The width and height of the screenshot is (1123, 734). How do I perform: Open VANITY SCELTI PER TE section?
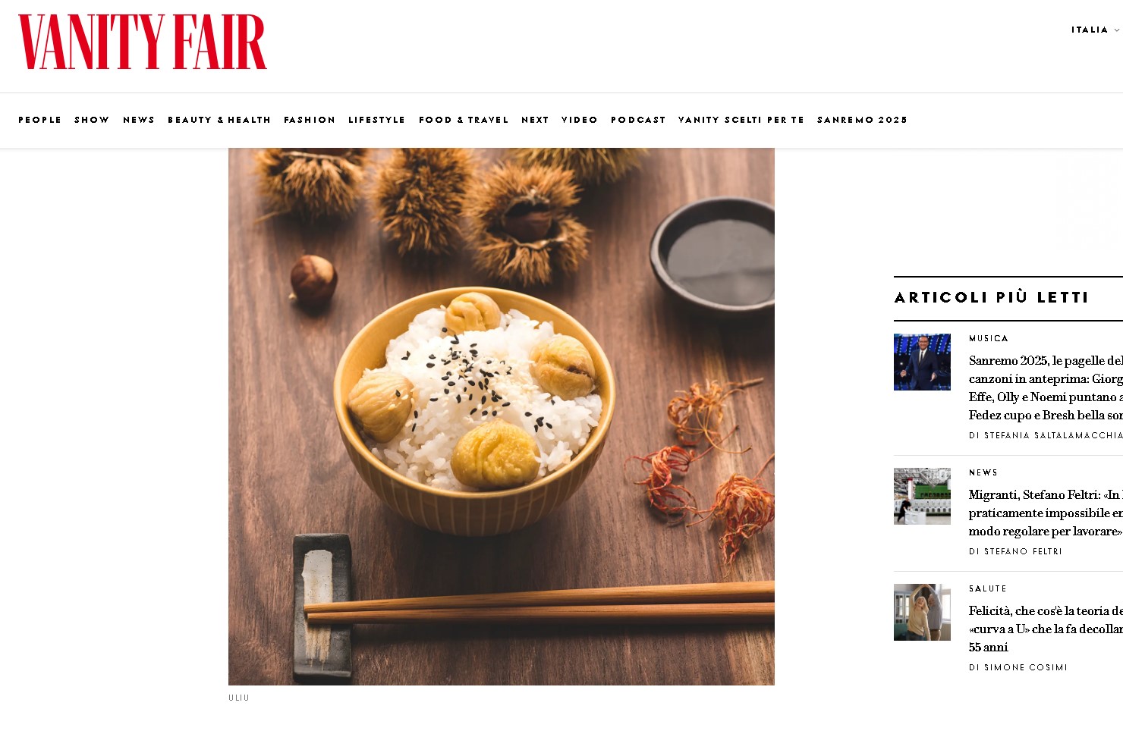click(x=741, y=120)
